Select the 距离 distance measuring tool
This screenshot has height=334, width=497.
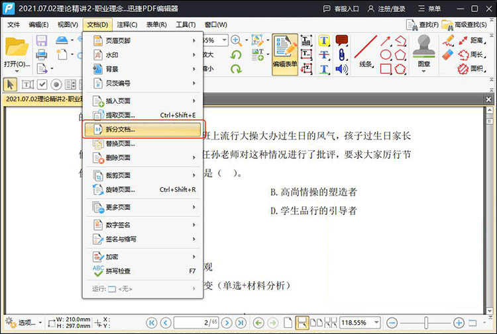coord(472,40)
